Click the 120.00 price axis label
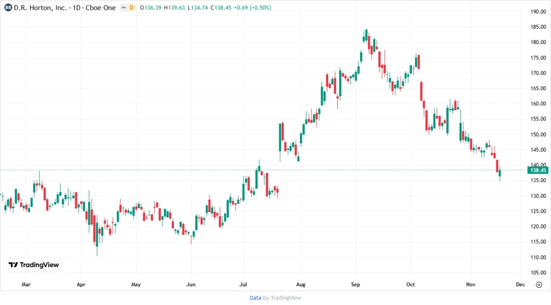Image resolution: width=551 pixels, height=305 pixels. [x=538, y=226]
